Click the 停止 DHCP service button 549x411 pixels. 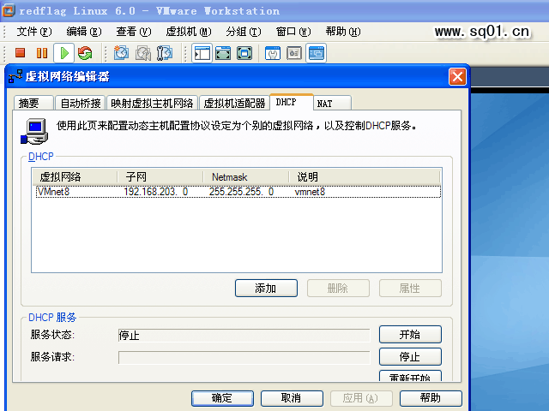pyautogui.click(x=410, y=357)
